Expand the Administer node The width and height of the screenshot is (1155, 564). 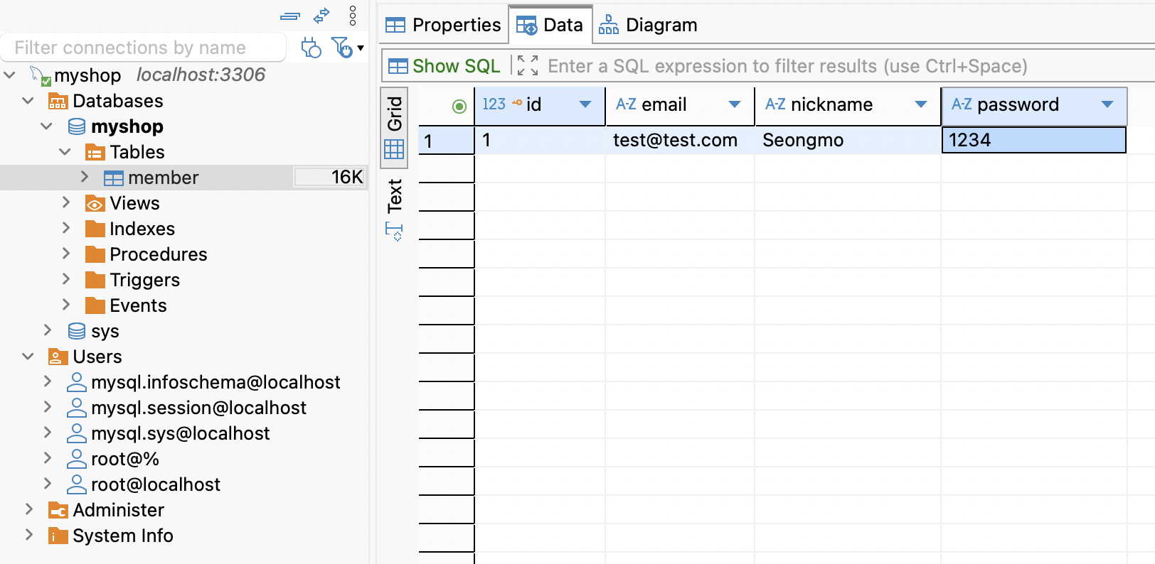[x=29, y=509]
